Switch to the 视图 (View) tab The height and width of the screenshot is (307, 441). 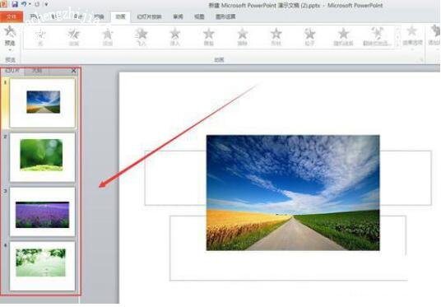click(199, 17)
